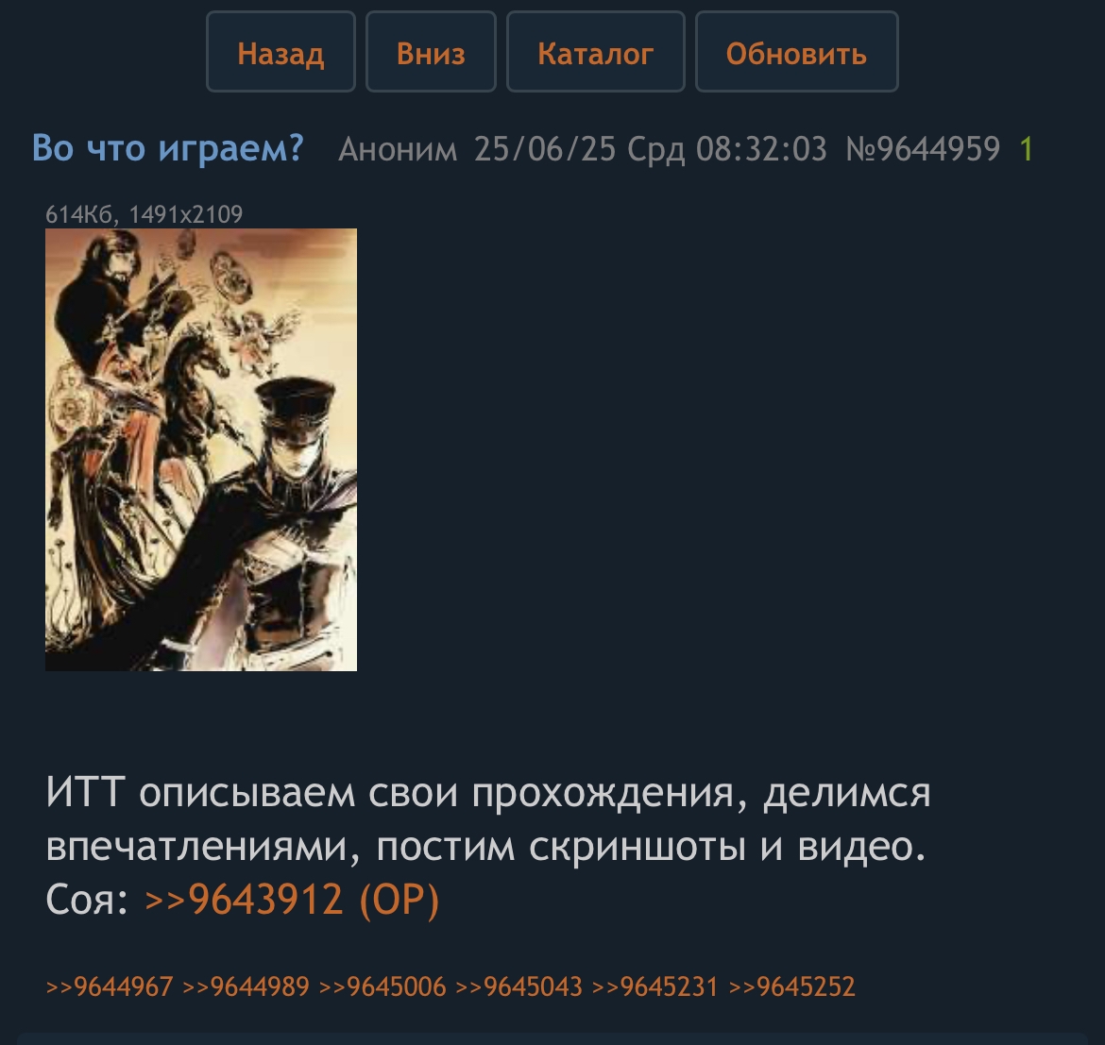Open reply link >>9645231

click(x=655, y=986)
